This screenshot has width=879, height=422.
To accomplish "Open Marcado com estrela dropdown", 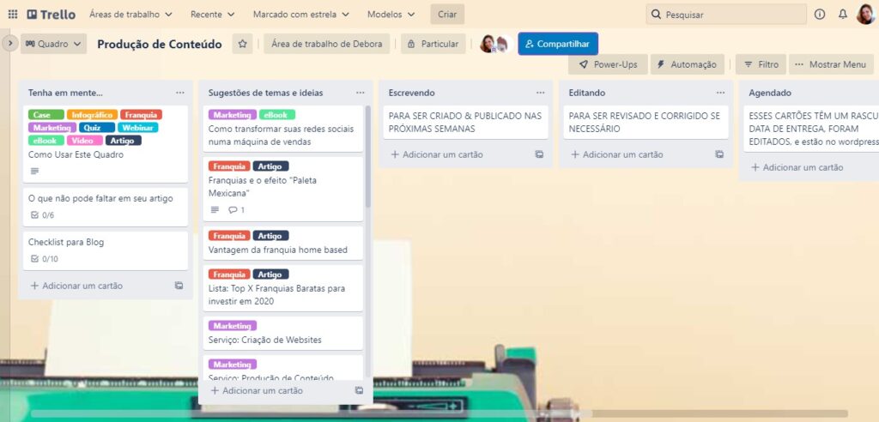I will 301,15.
